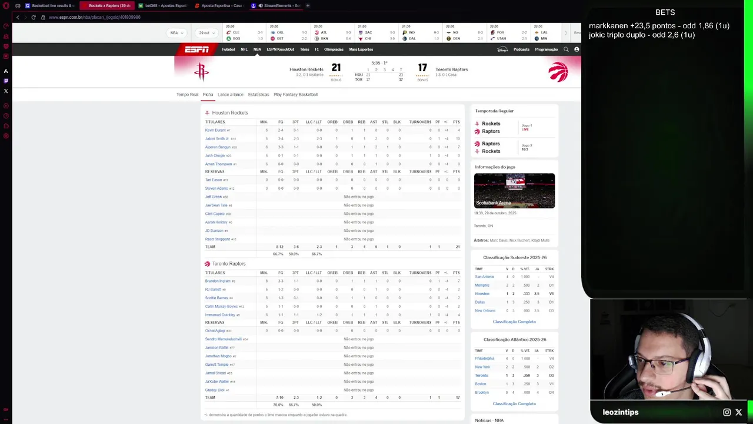This screenshot has height=424, width=753.
Task: Switch to the Tempo Real game tab
Action: tap(188, 94)
